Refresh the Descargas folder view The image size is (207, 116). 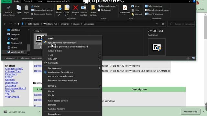click(163, 24)
